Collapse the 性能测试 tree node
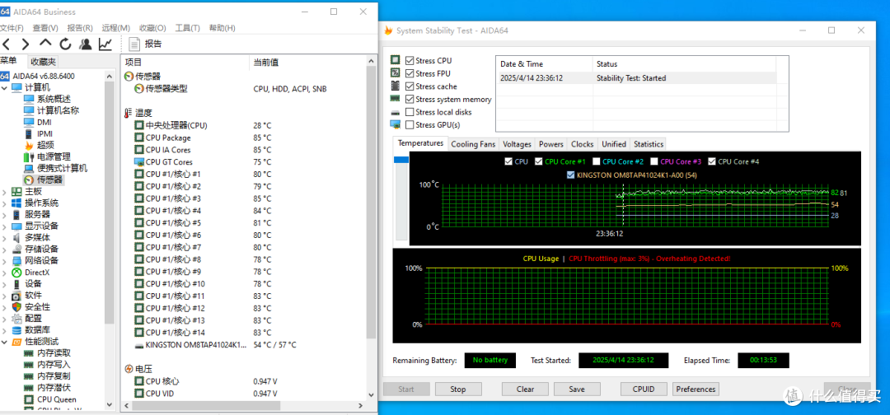The width and height of the screenshot is (890, 415). [5, 342]
